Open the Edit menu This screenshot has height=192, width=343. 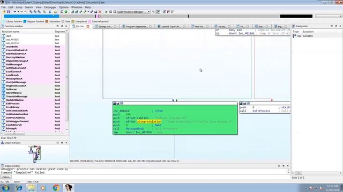click(11, 7)
